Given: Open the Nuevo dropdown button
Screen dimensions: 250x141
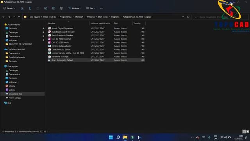Looking at the screenshot, I should [9, 8].
